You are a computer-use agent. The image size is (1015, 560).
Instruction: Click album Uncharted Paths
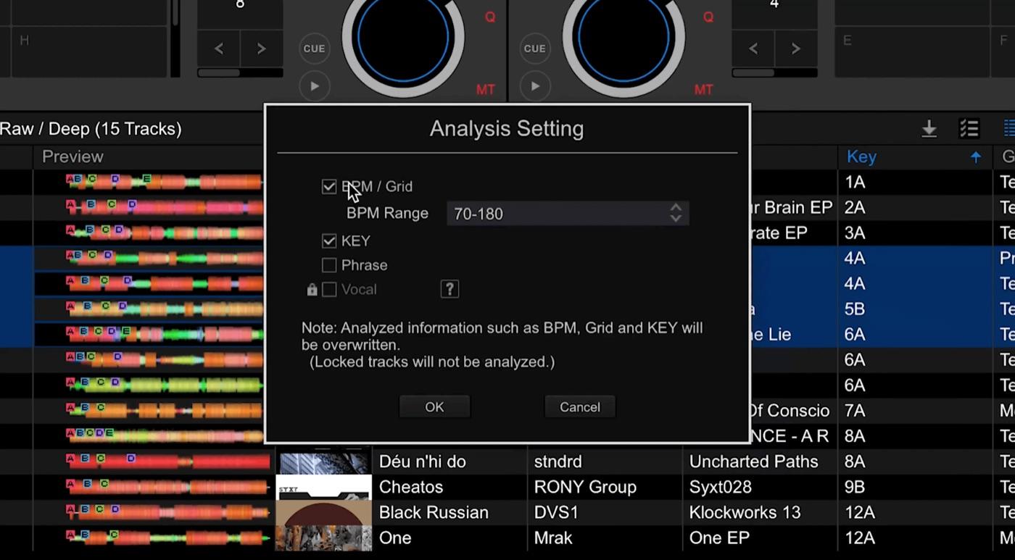(x=754, y=461)
